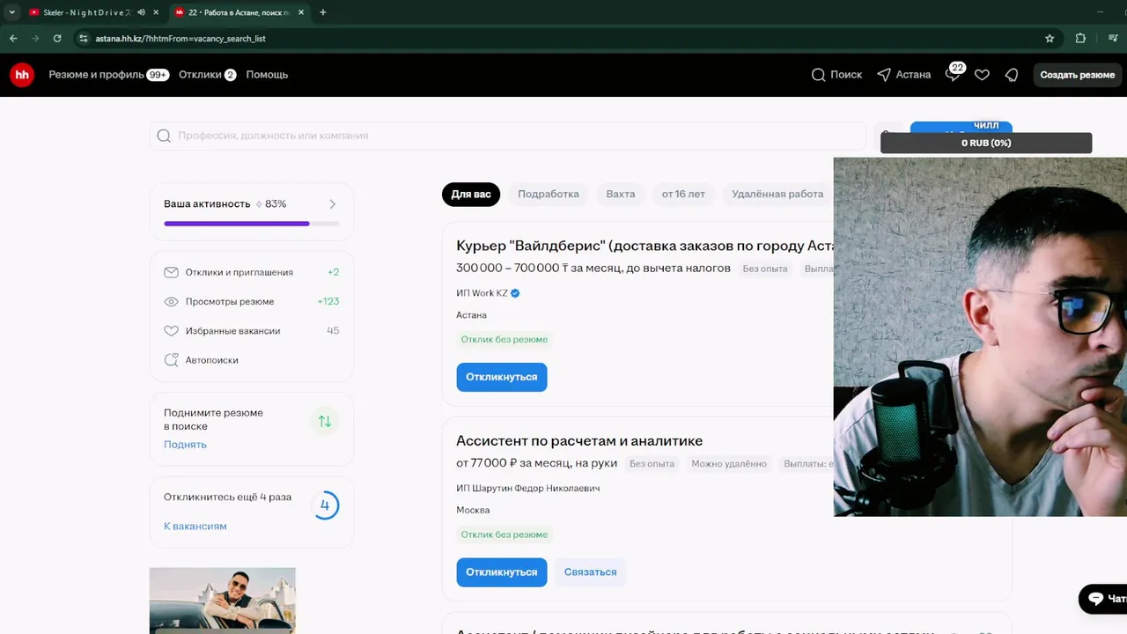Click the Без опыта tag on the Ассистент vacancy
Viewport: 1127px width, 634px height.
tap(652, 464)
